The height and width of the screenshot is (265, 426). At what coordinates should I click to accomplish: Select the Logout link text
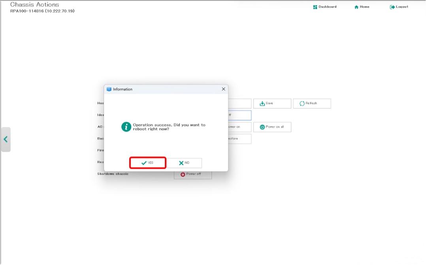pyautogui.click(x=402, y=7)
